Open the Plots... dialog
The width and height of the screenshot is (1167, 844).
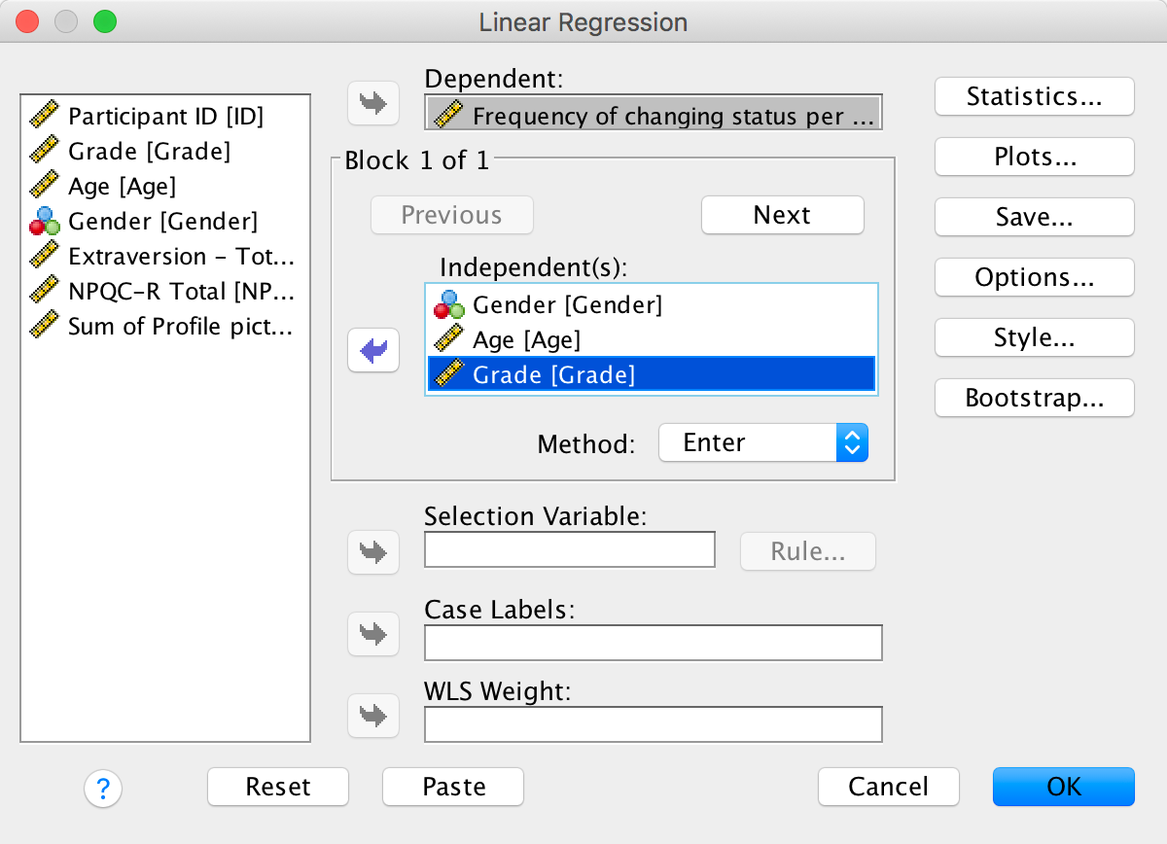pos(1034,158)
